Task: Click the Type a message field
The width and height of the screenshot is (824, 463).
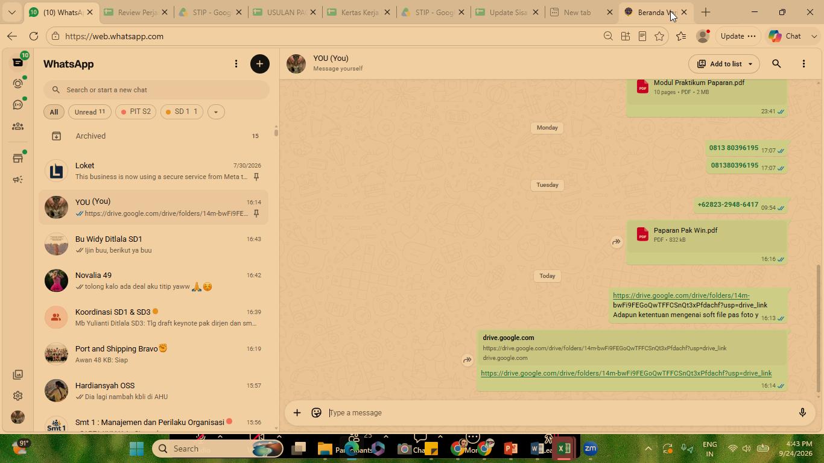Action: (x=559, y=413)
